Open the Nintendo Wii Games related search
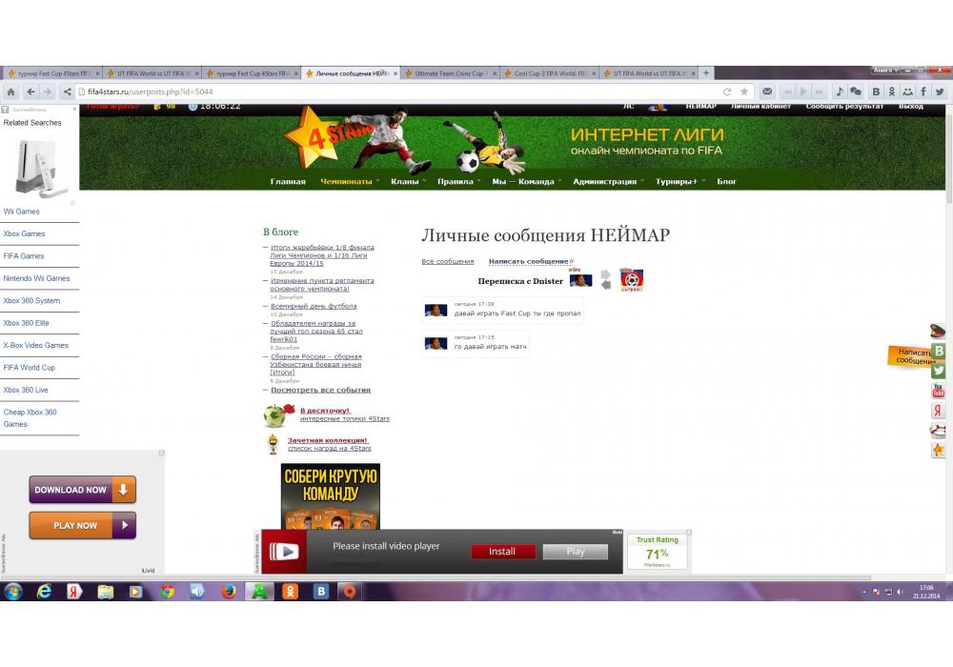Image resolution: width=953 pixels, height=667 pixels. 36,279
